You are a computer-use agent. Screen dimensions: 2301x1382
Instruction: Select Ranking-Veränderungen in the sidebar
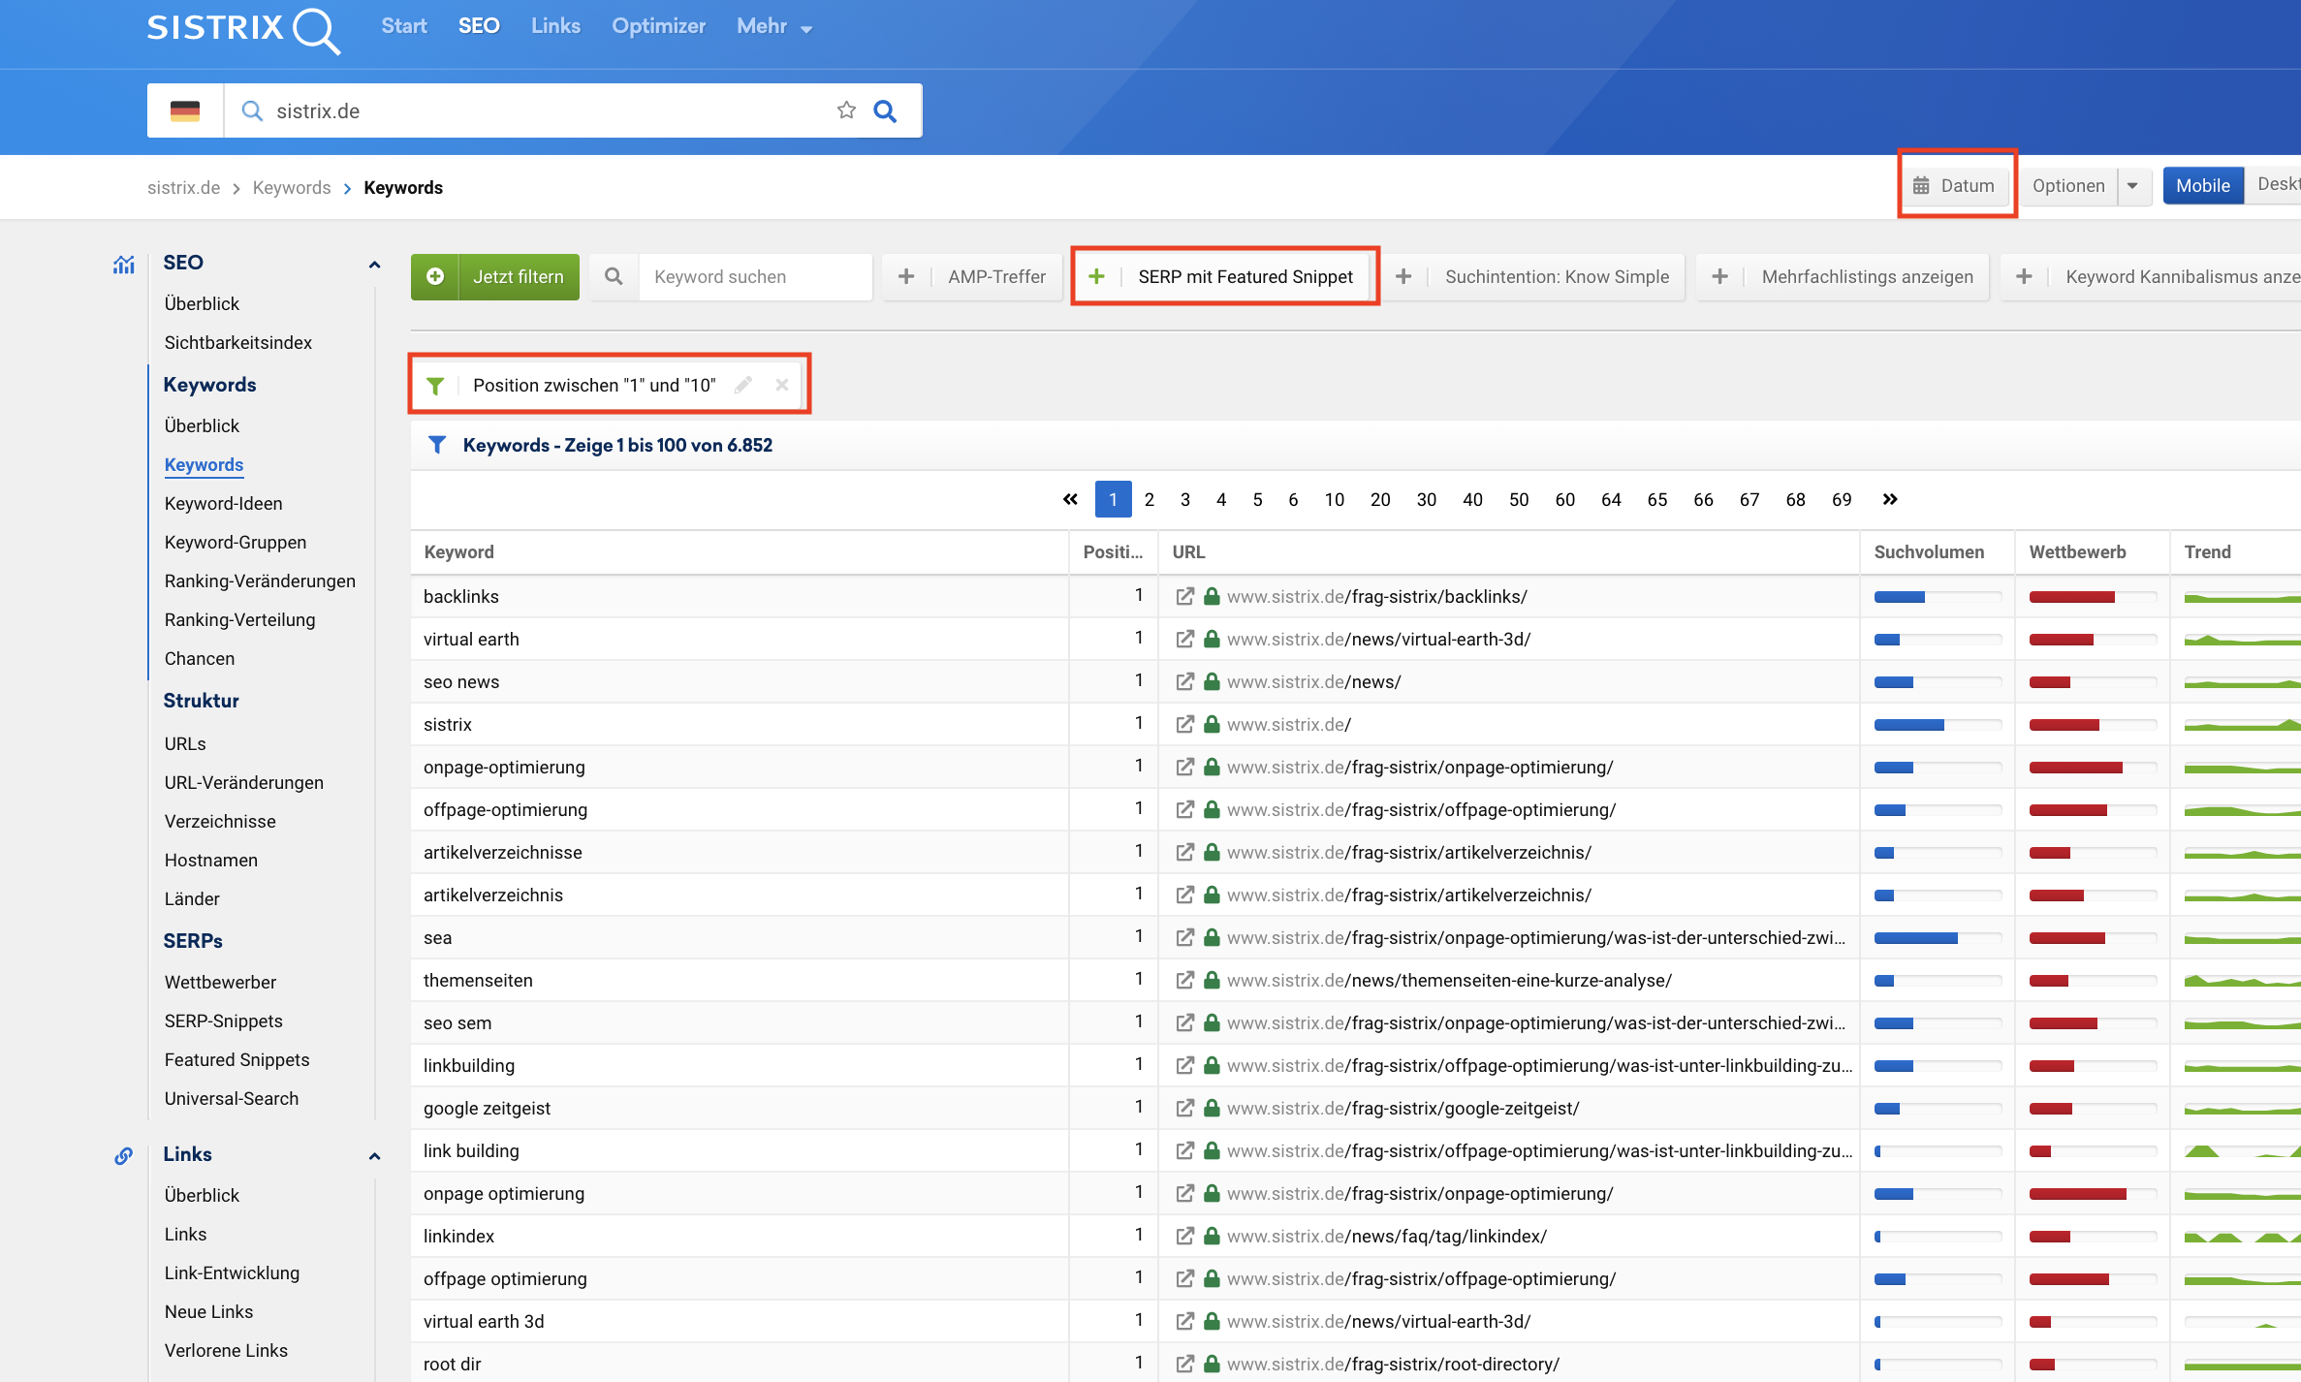click(260, 581)
